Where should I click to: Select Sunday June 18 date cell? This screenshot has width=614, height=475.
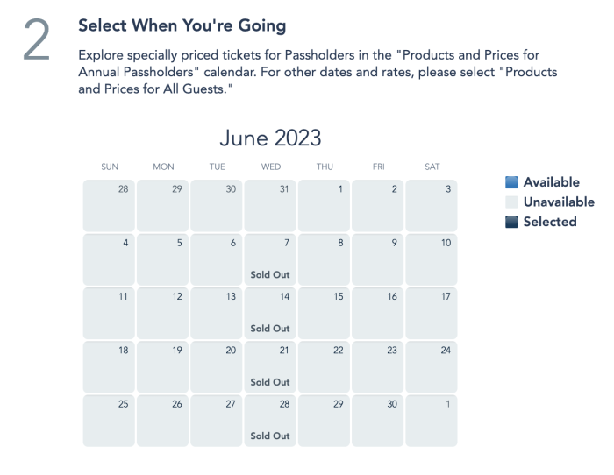(x=109, y=366)
